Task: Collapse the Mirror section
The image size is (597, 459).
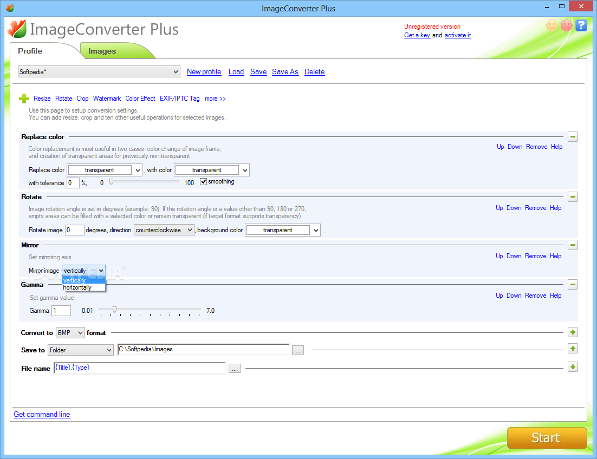Action: point(573,245)
